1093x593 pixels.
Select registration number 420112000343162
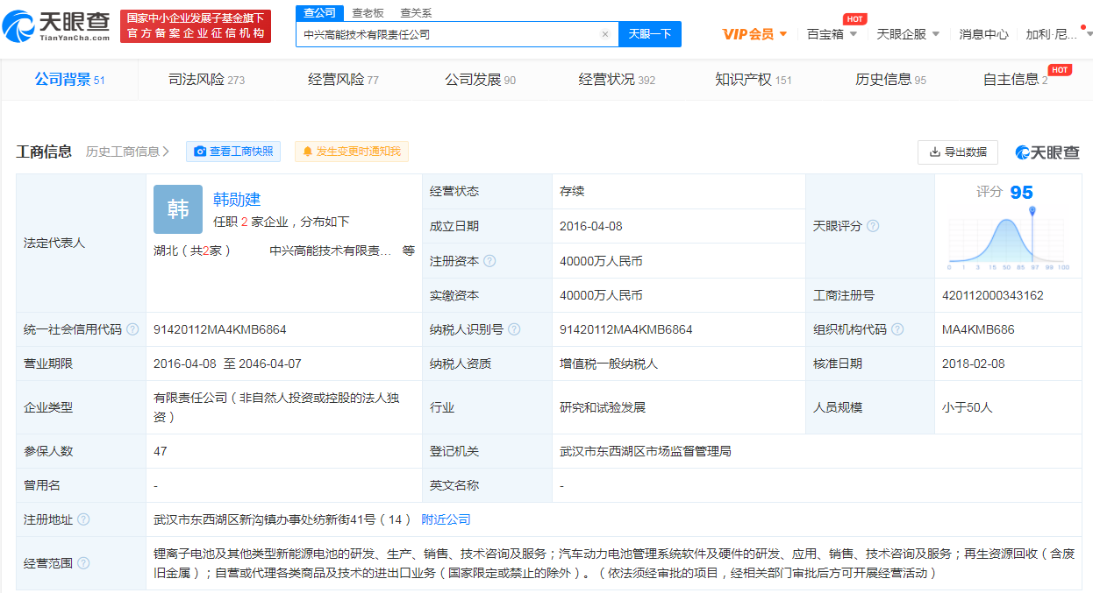tap(993, 295)
